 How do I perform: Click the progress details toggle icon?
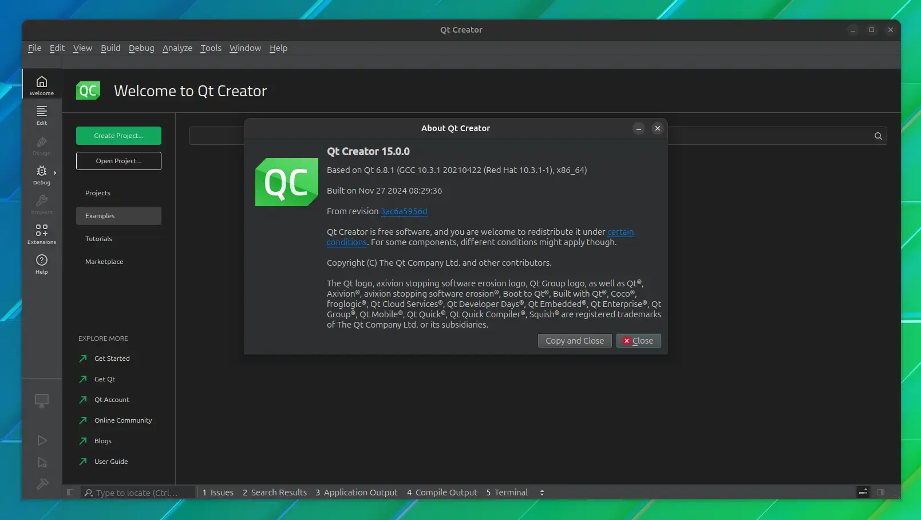[863, 492]
